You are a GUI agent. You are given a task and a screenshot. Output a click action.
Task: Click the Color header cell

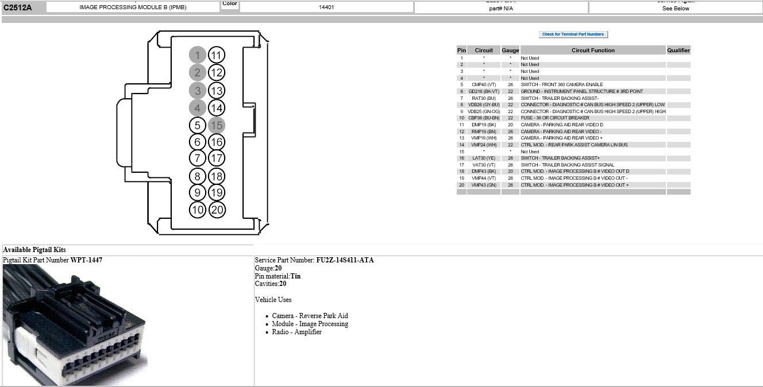[x=230, y=5]
